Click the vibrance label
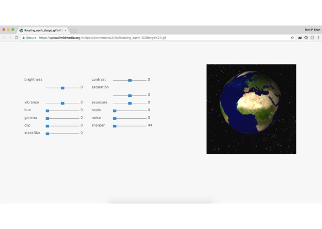Image resolution: width=322 pixels, height=229 pixels. tap(32, 102)
